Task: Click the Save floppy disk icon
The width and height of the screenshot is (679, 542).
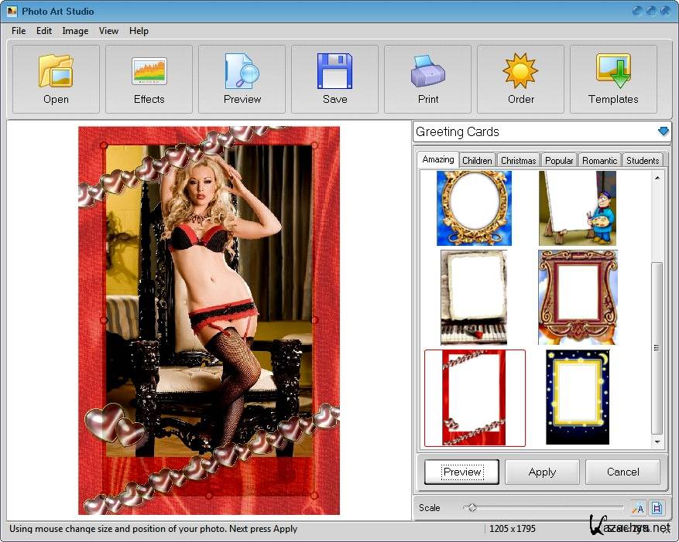Action: 334,71
